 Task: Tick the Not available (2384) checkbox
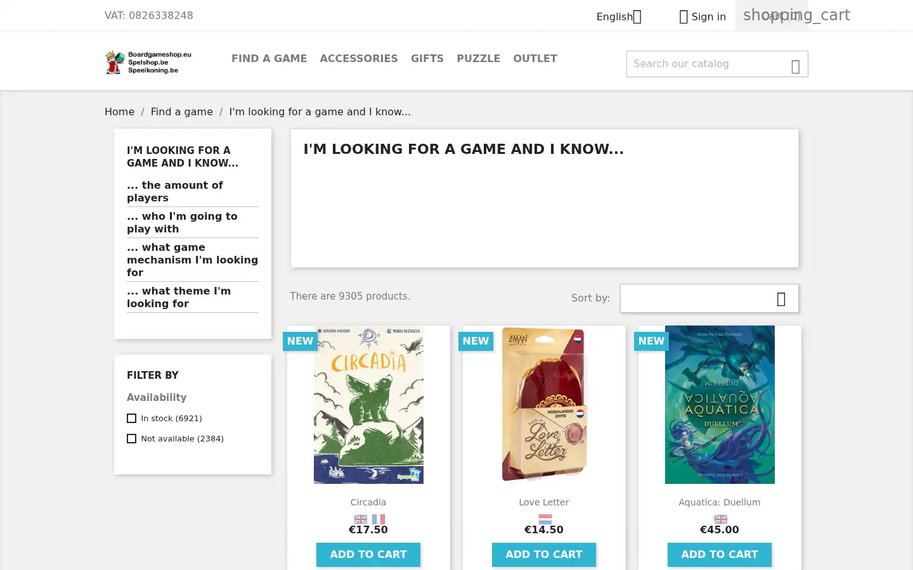[x=131, y=438]
